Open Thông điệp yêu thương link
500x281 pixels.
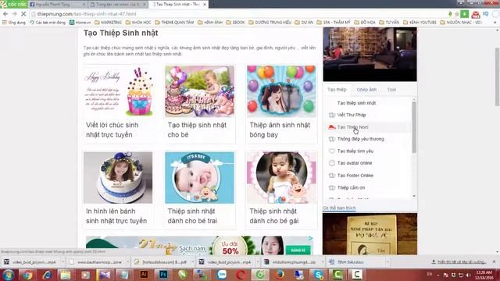pos(361,139)
